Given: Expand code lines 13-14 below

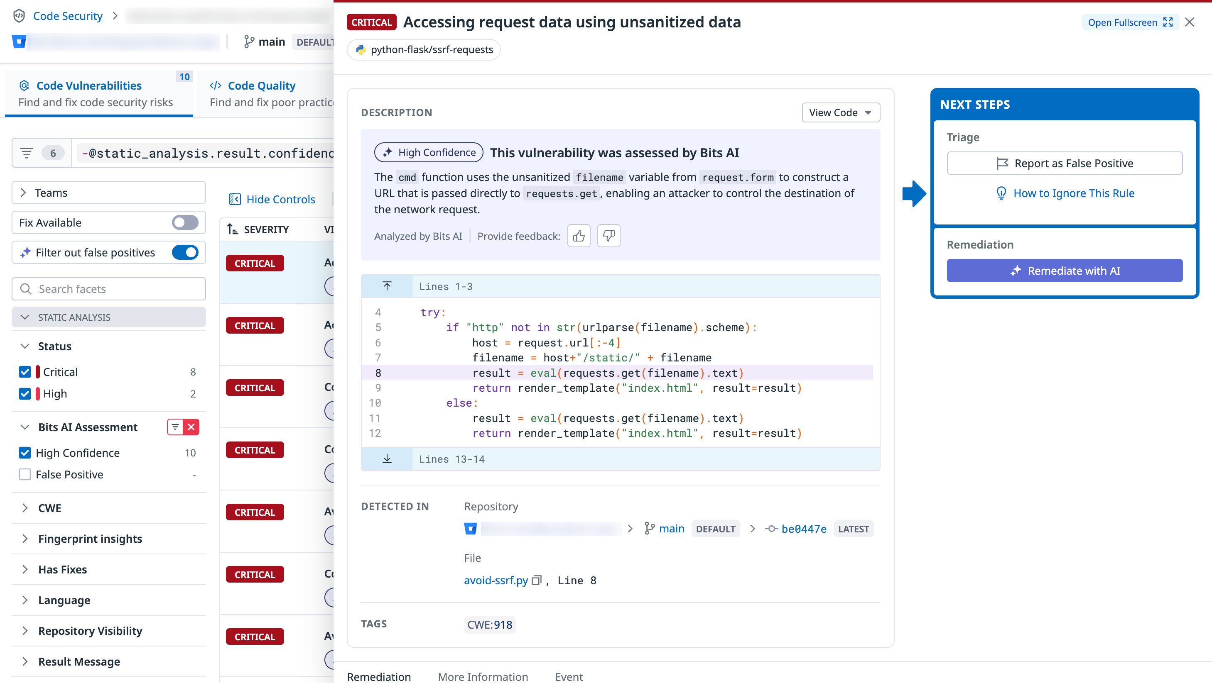Looking at the screenshot, I should [387, 459].
